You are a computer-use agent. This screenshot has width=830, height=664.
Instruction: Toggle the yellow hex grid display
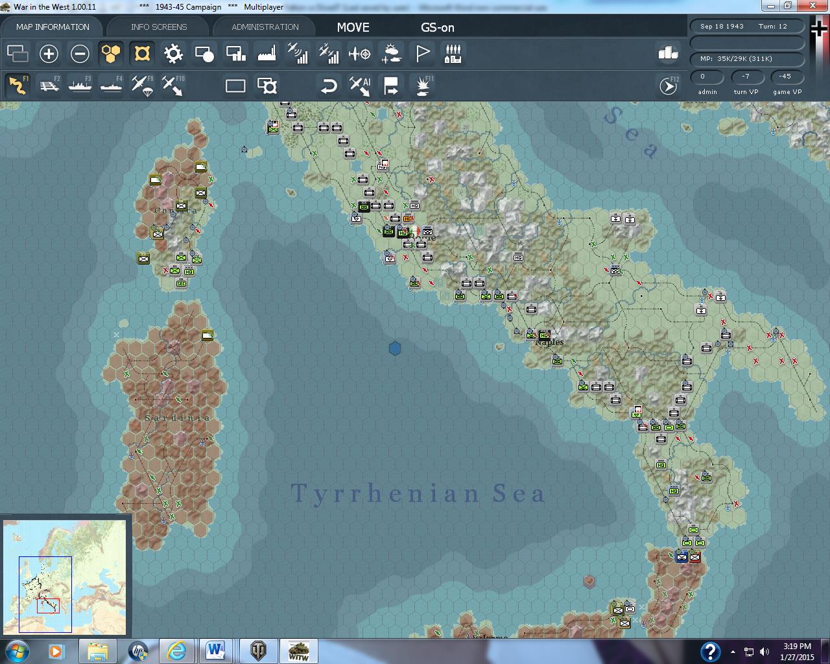(x=111, y=53)
